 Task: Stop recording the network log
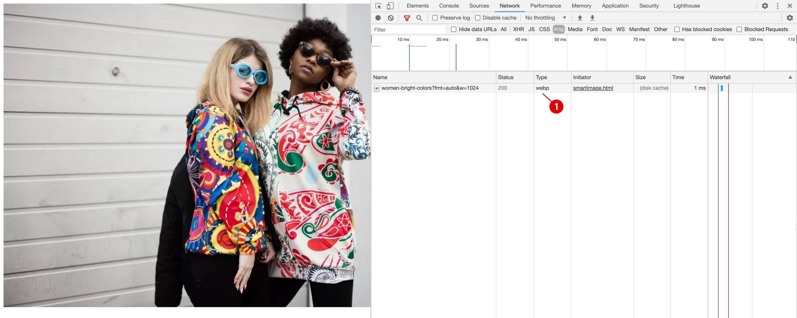pyautogui.click(x=378, y=18)
